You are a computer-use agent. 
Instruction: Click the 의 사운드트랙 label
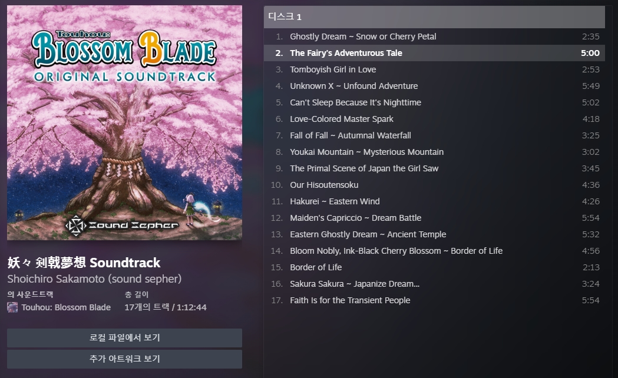[x=31, y=294]
